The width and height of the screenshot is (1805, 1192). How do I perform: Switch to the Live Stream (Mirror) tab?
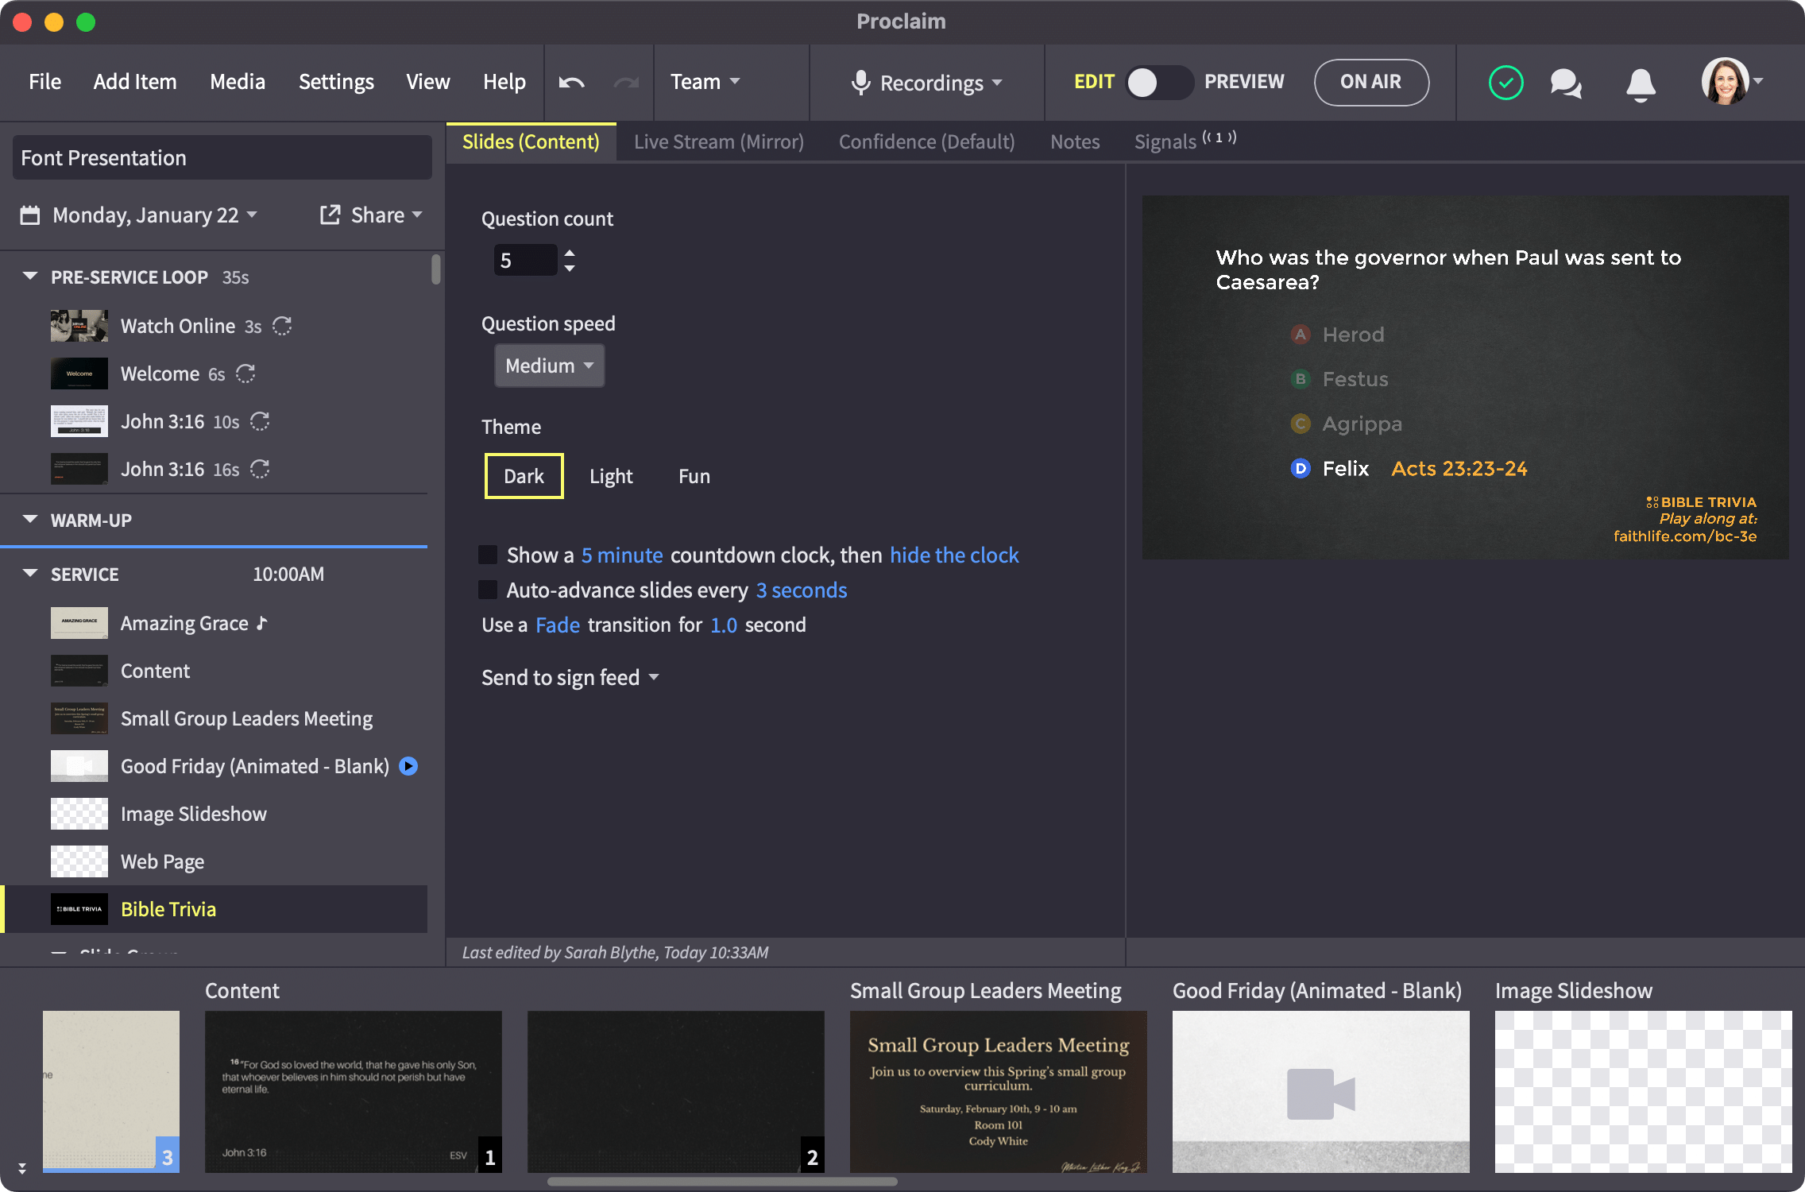click(x=719, y=141)
